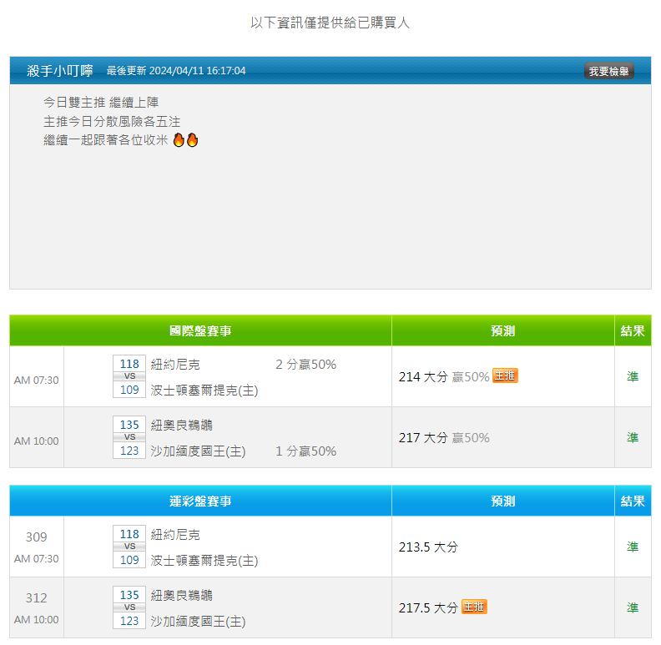Click the 殺手小叮嚀 header title
Viewport: 661px width, 645px height.
click(60, 71)
